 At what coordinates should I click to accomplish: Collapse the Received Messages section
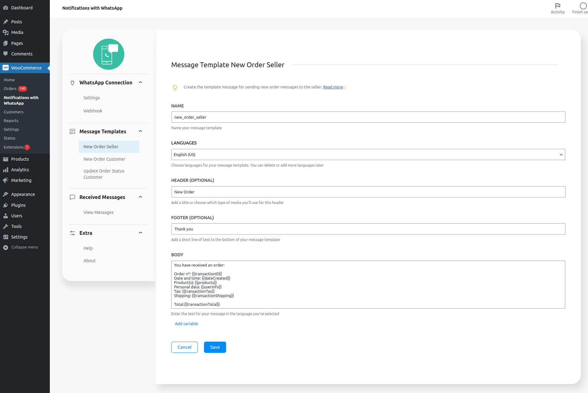coord(140,197)
